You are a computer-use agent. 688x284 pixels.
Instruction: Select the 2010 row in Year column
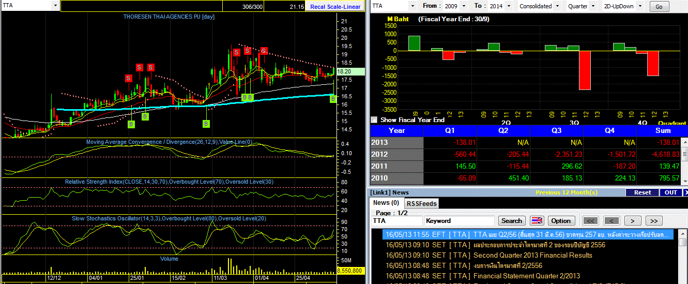[x=397, y=178]
